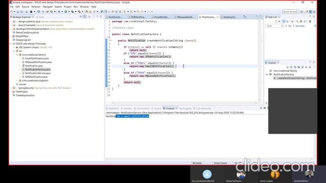326x183 pixels.
Task: Collapse all in Package Explorer
Action: (x=80, y=17)
